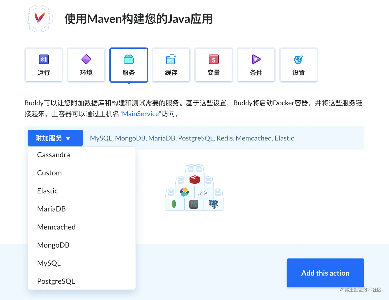Select Memcached in the service list

pyautogui.click(x=82, y=227)
